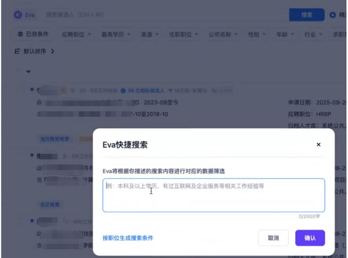Open the 已存条件 saved conditions
The width and height of the screenshot is (348, 258).
coord(33,34)
